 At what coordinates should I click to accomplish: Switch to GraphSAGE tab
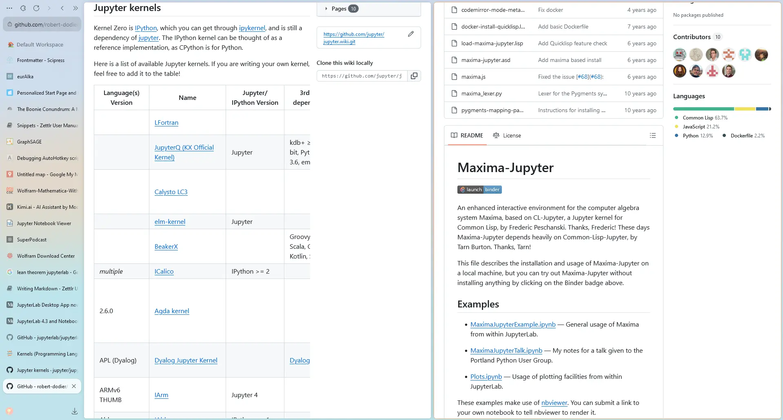coord(42,142)
